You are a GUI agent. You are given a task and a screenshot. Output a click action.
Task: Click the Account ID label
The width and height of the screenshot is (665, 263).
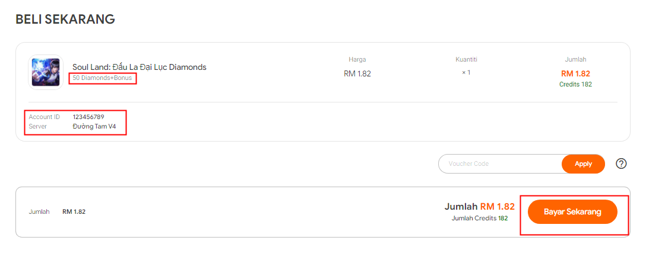point(44,117)
